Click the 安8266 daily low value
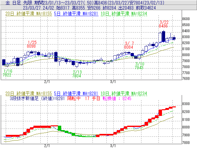The width and height of the screenshot is (197, 150). 94,8
